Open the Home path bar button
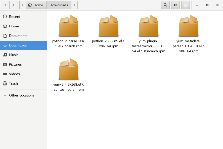 tap(36, 5)
